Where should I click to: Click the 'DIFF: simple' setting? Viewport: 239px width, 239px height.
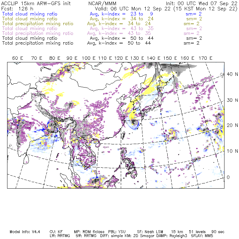click(112, 236)
